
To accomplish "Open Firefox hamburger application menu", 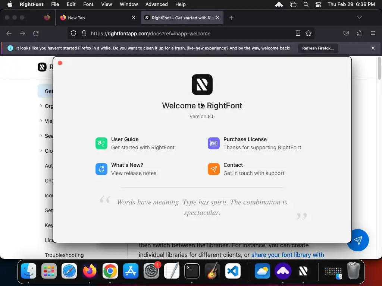I will 373,33.
